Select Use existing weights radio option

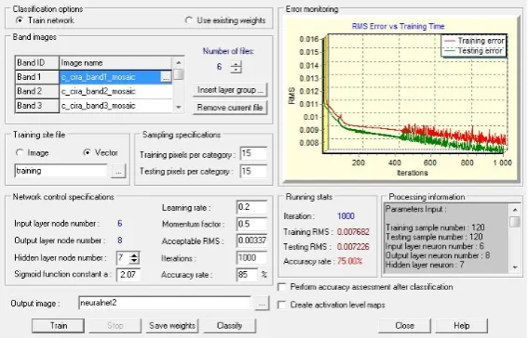point(188,20)
